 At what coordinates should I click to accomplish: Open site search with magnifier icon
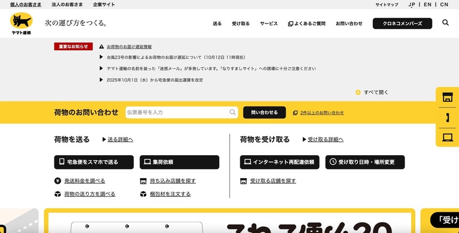click(x=446, y=23)
